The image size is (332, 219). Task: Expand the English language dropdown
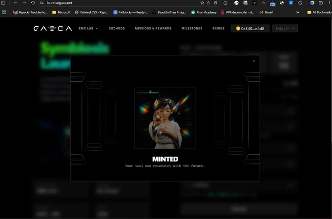(285, 29)
